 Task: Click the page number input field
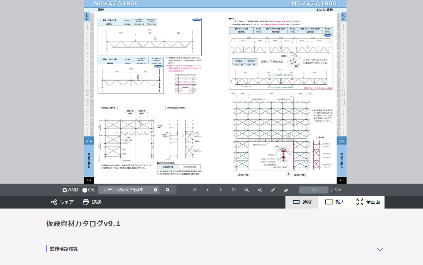tap(313, 190)
